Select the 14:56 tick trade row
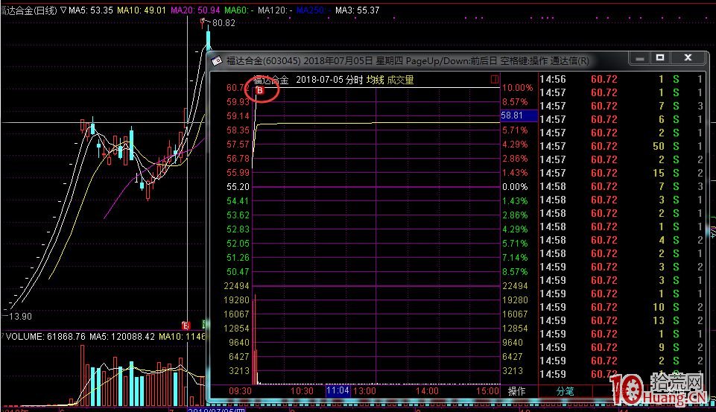Viewport: 716px width, 412px height. coord(622,79)
